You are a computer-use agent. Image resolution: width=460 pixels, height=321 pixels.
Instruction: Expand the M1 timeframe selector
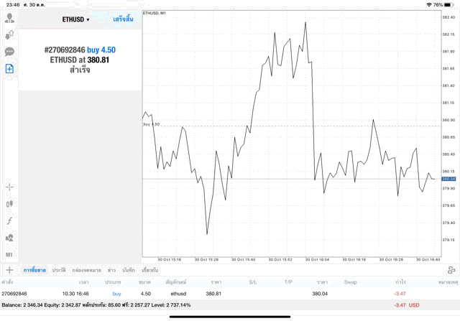click(x=9, y=254)
